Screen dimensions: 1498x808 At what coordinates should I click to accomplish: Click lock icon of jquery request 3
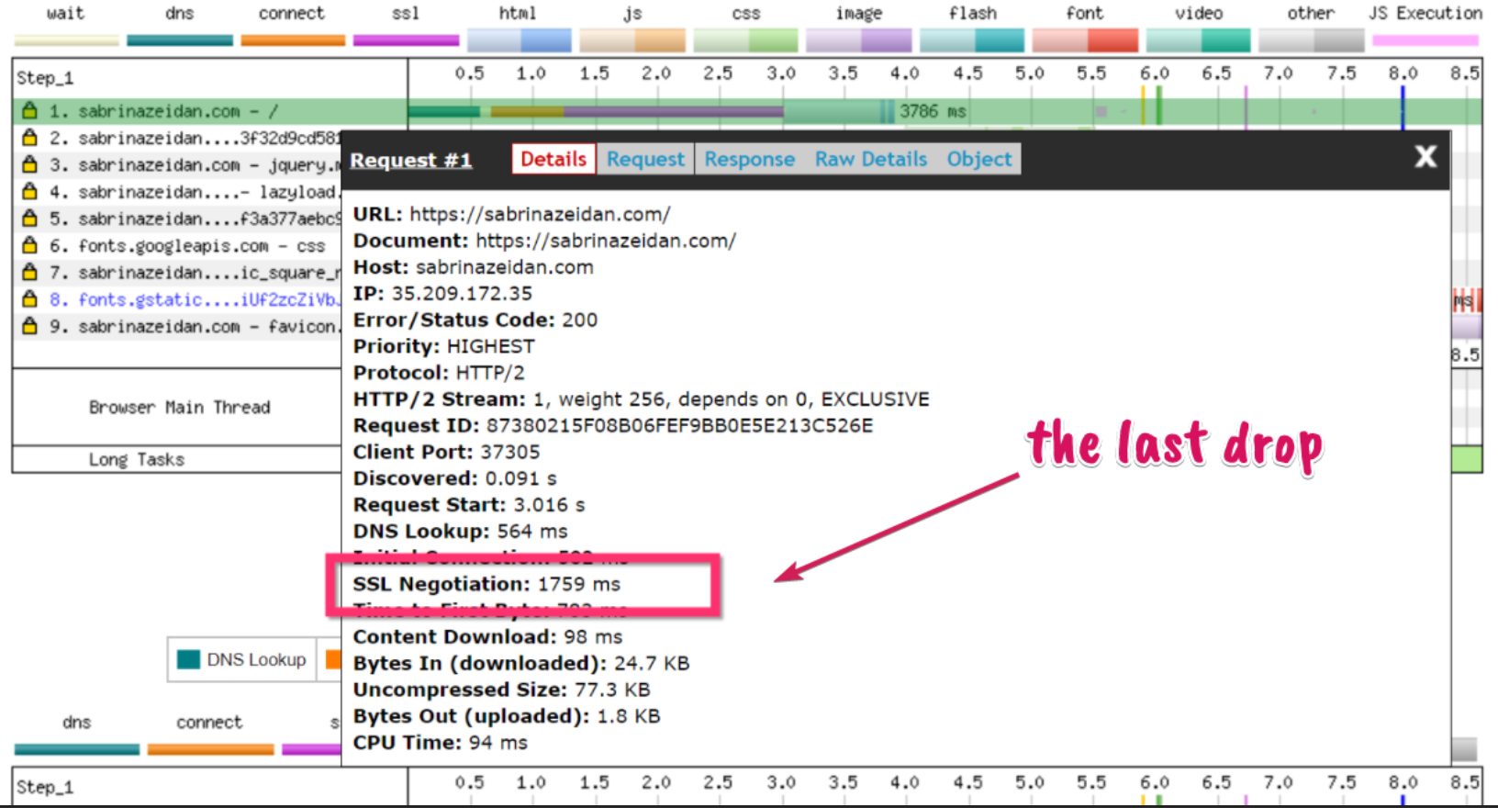pyautogui.click(x=29, y=164)
